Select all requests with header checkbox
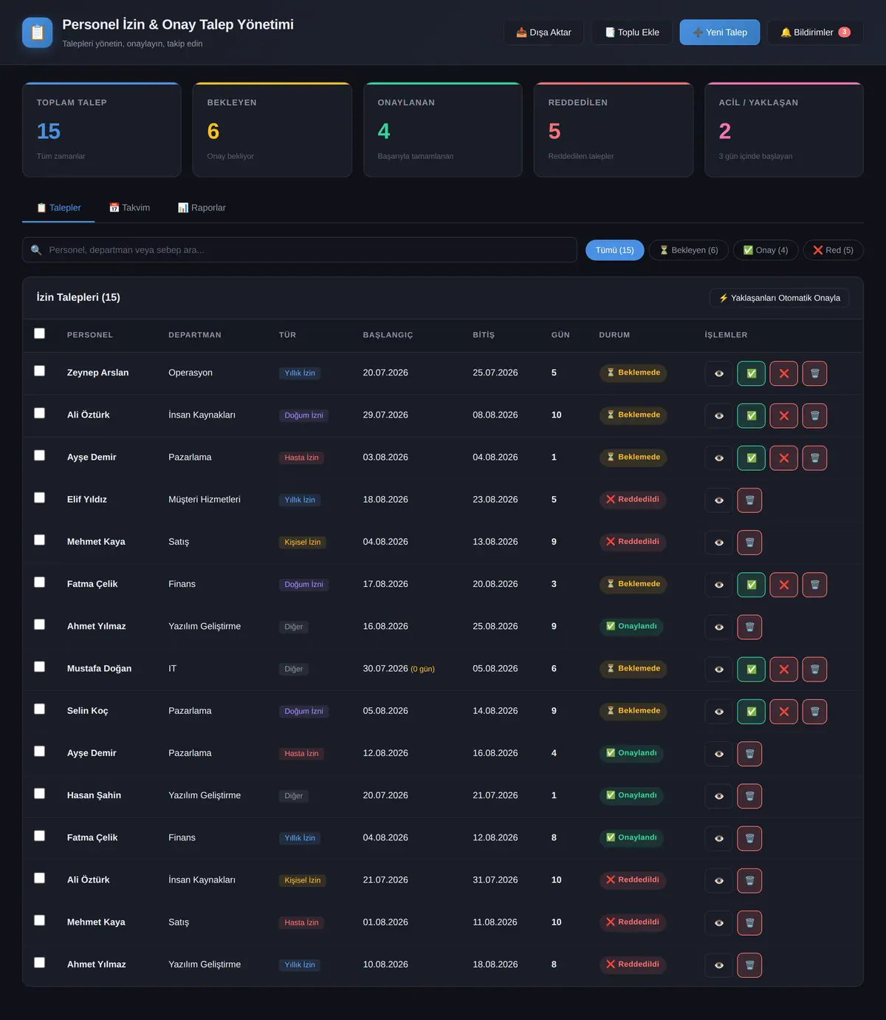The width and height of the screenshot is (886, 1020). pos(40,333)
